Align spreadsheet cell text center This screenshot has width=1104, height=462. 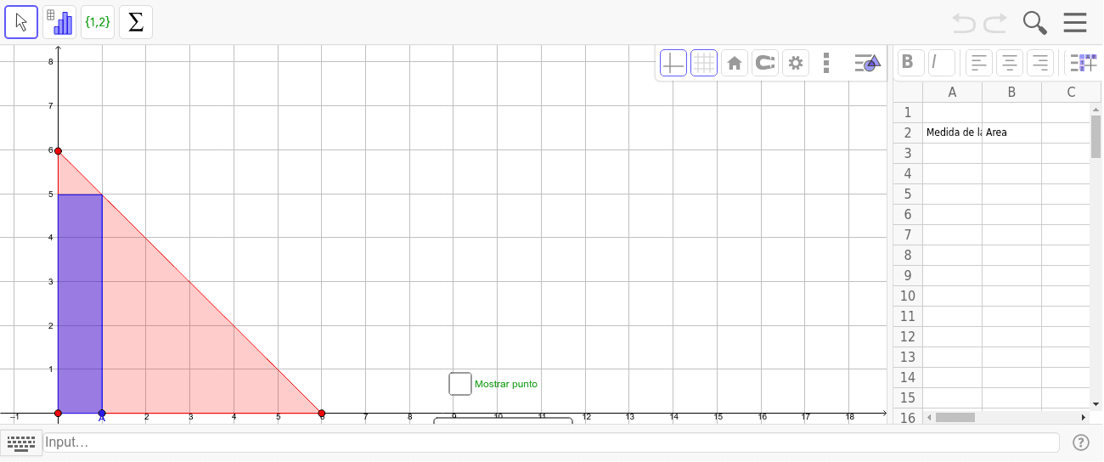(1010, 62)
